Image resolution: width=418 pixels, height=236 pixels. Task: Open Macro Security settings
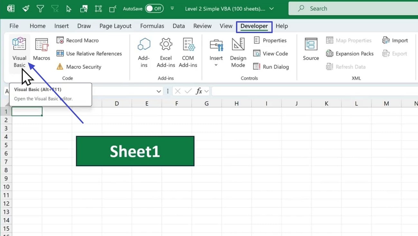[79, 67]
